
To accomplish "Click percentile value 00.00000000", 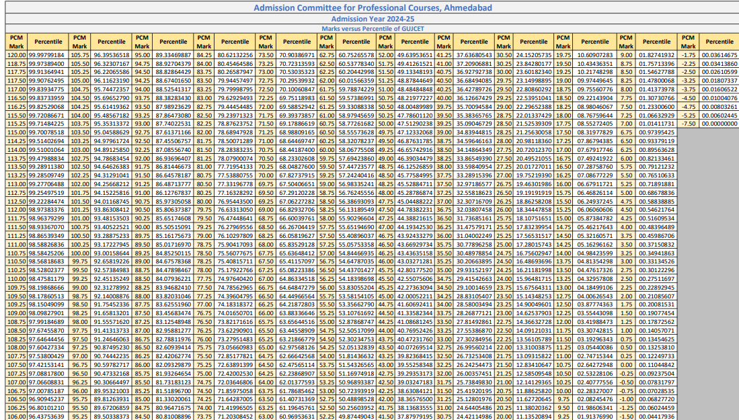I will coord(719,124).
